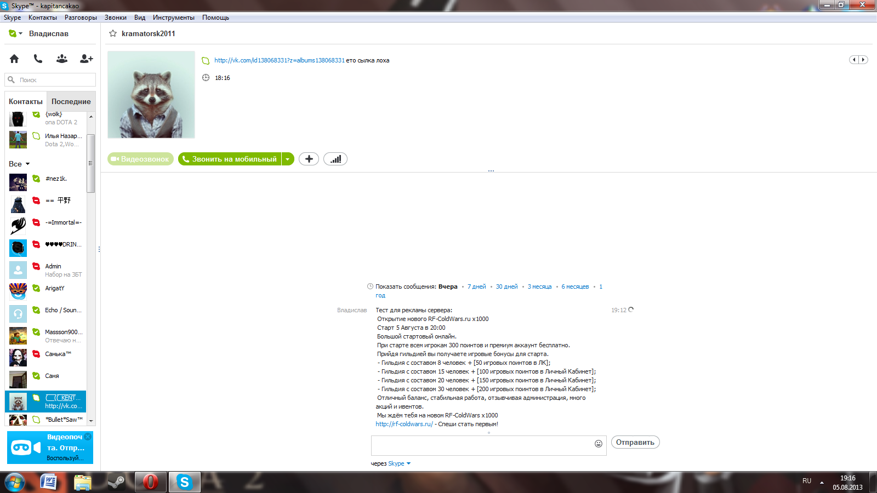
Task: Open Windows Explorer from the taskbar
Action: [x=82, y=482]
